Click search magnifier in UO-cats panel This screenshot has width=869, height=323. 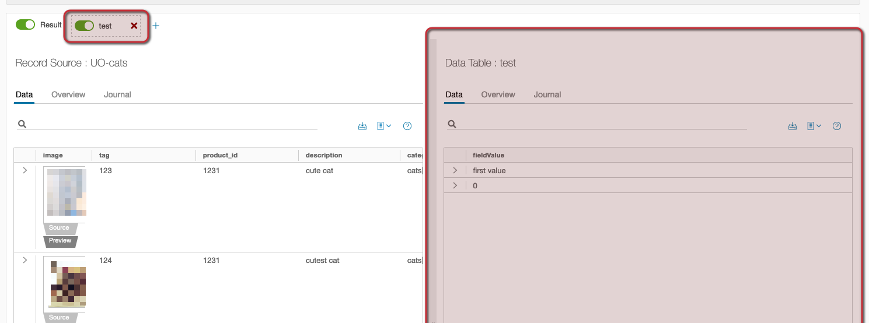point(22,124)
